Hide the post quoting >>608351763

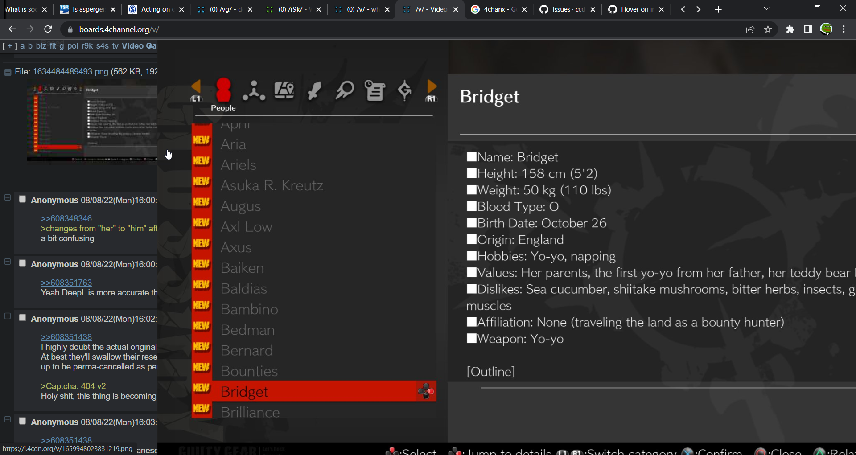8,262
